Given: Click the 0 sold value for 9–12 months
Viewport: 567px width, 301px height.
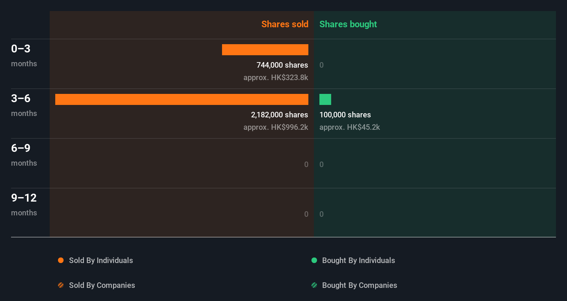Looking at the screenshot, I should pos(306,214).
